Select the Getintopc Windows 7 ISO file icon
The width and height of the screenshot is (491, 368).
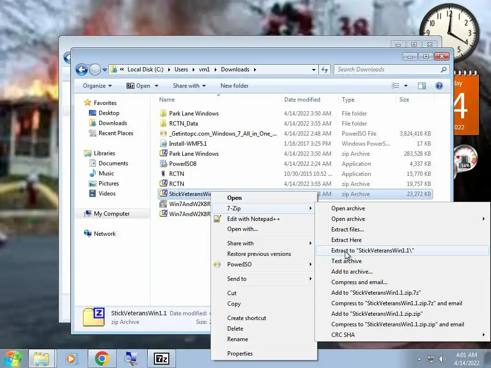pos(163,133)
